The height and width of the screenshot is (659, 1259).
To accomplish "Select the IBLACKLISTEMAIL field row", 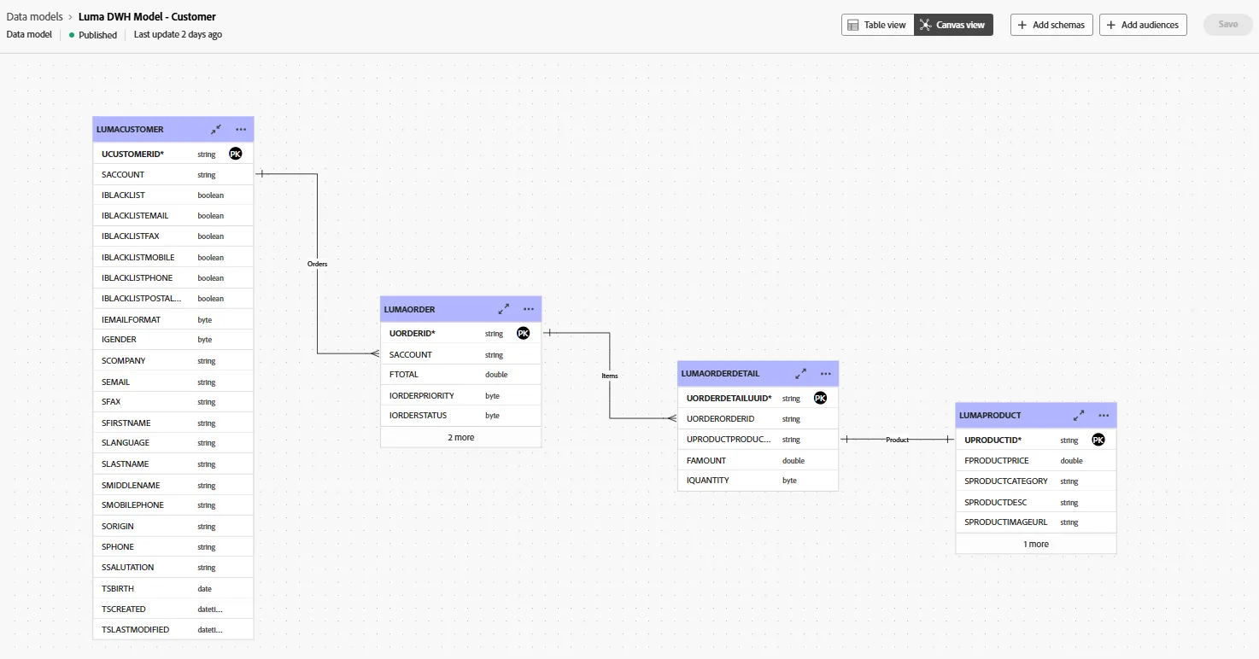I will (x=173, y=216).
